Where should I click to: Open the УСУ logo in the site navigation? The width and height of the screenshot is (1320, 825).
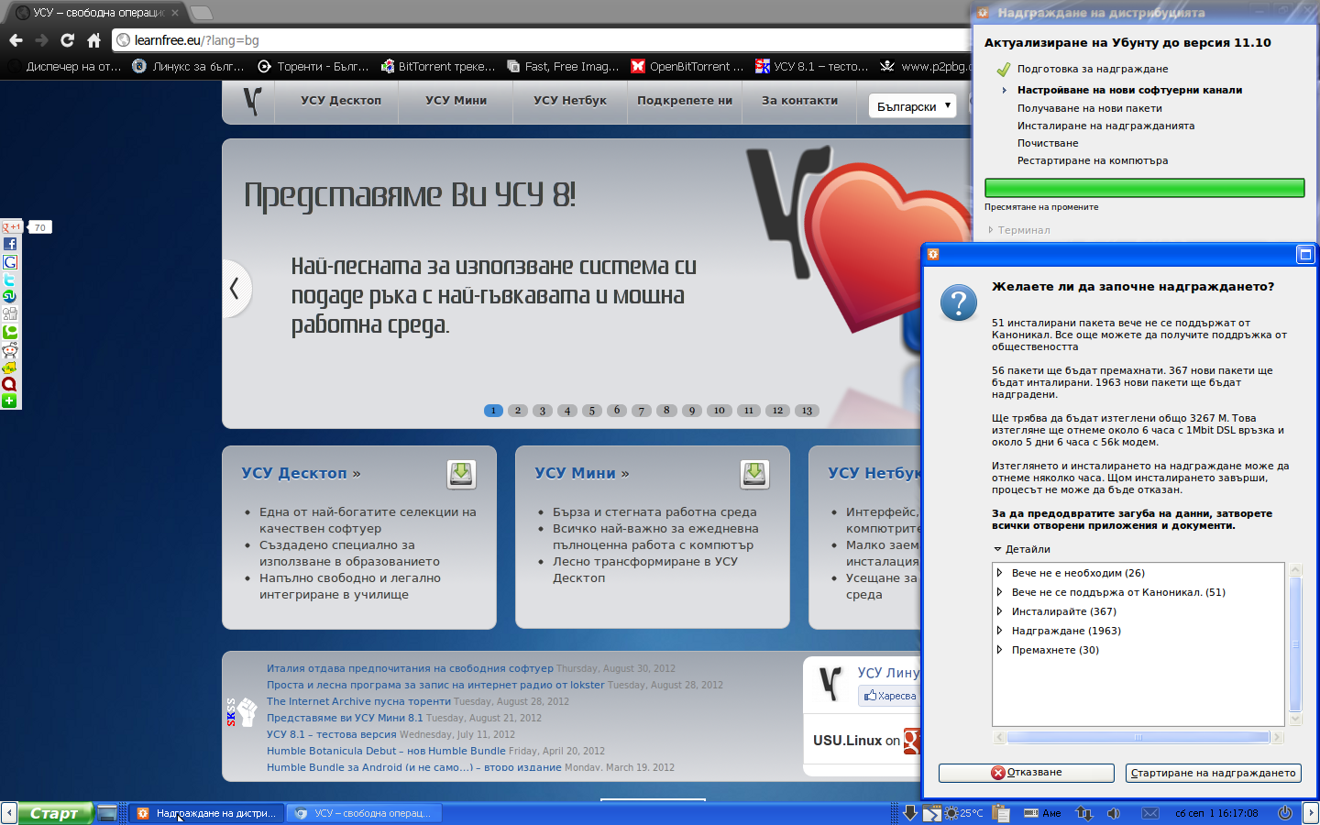point(252,101)
